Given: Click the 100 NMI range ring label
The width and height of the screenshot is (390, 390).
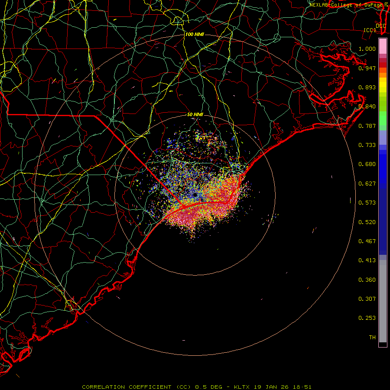Looking at the screenshot, I should click(x=195, y=34).
